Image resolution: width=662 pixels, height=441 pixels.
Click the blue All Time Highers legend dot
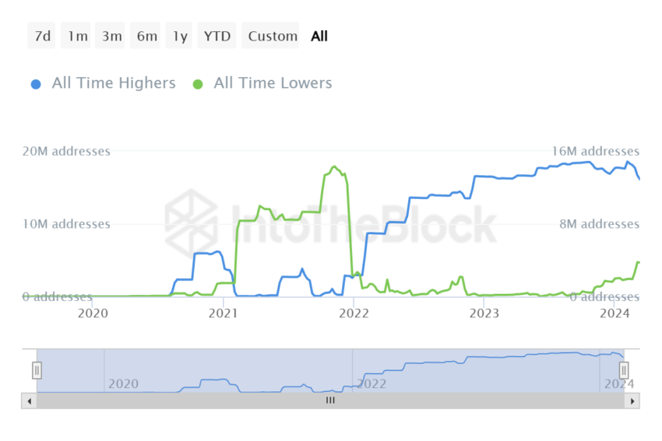(36, 84)
